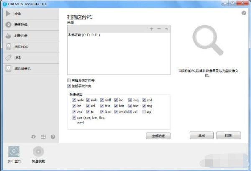Click the DAEMON Tools logo in title bar
Viewport: 251px width, 171px height.
tap(5, 4)
